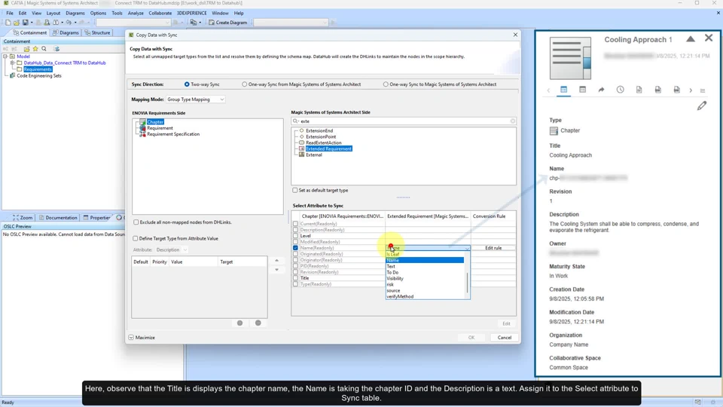Close the Copy Data with Sync dialog

[x=515, y=35]
